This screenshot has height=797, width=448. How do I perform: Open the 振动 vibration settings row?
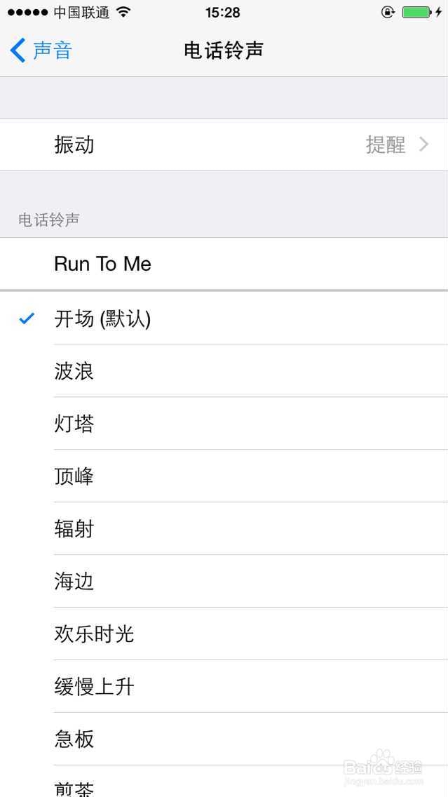(224, 145)
